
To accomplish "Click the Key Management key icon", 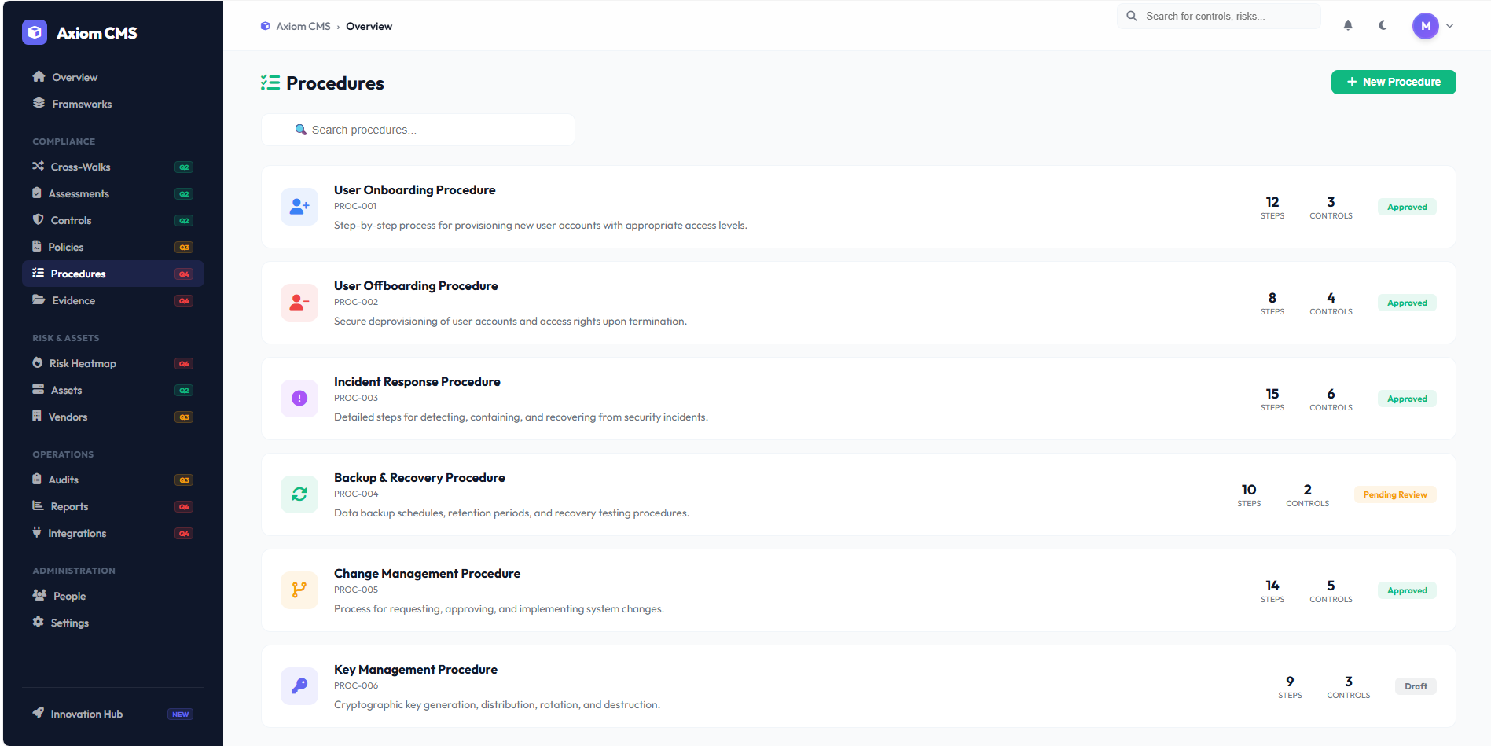I will click(299, 686).
